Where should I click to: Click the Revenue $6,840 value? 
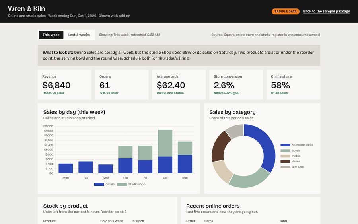(x=56, y=85)
